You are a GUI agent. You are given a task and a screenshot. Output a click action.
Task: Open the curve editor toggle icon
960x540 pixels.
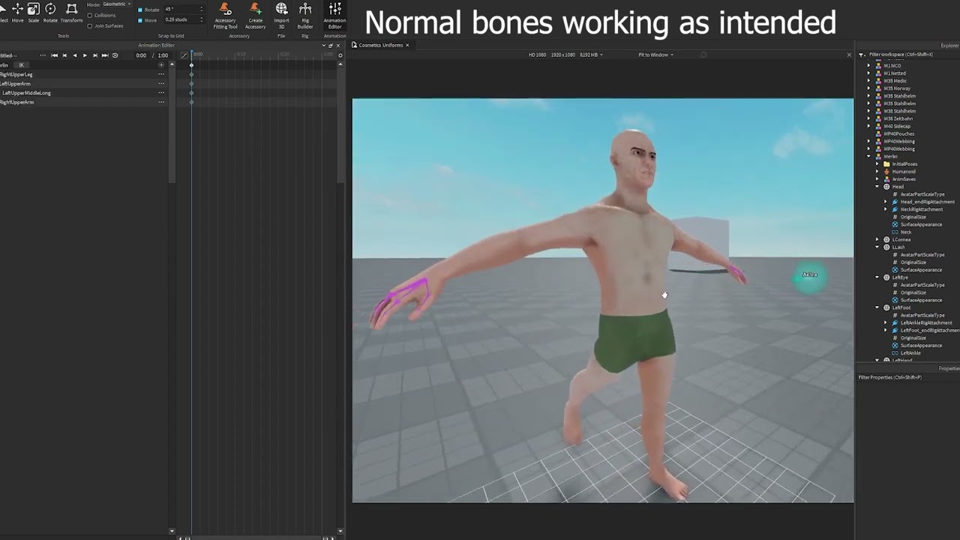point(184,55)
